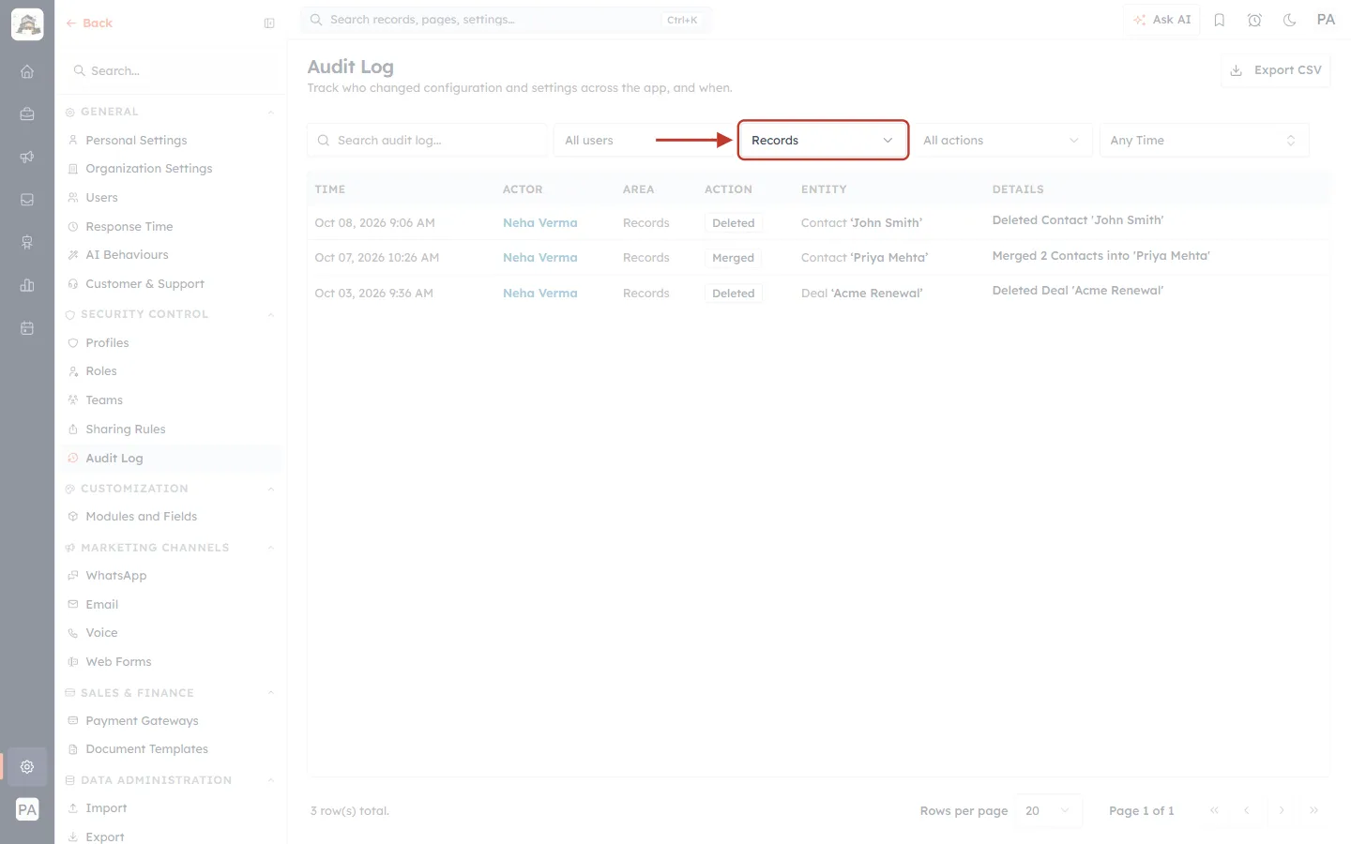
Task: Open the settings gear icon in left rail
Action: pyautogui.click(x=27, y=766)
